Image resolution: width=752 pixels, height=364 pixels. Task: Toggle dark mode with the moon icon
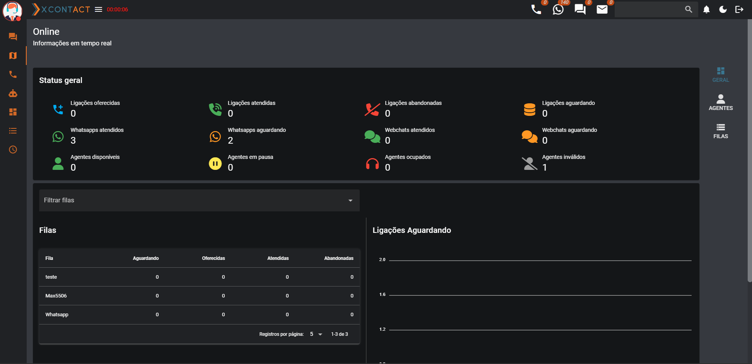coord(723,9)
